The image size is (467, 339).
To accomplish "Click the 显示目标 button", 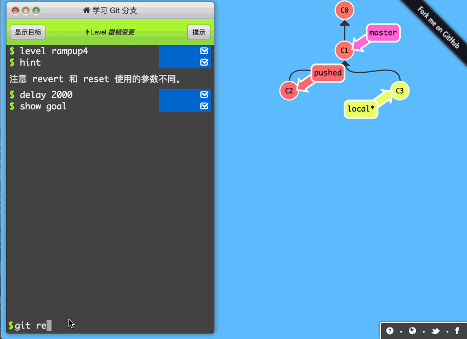I will click(x=28, y=32).
